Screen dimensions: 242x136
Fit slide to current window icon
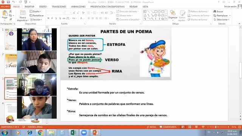239,127
